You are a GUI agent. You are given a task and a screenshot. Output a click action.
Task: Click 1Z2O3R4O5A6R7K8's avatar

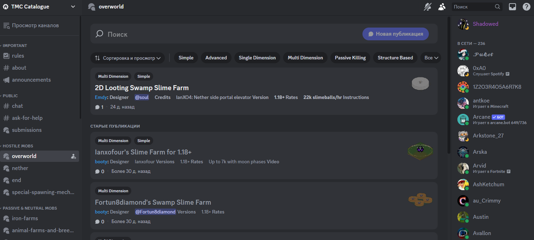[x=463, y=87]
